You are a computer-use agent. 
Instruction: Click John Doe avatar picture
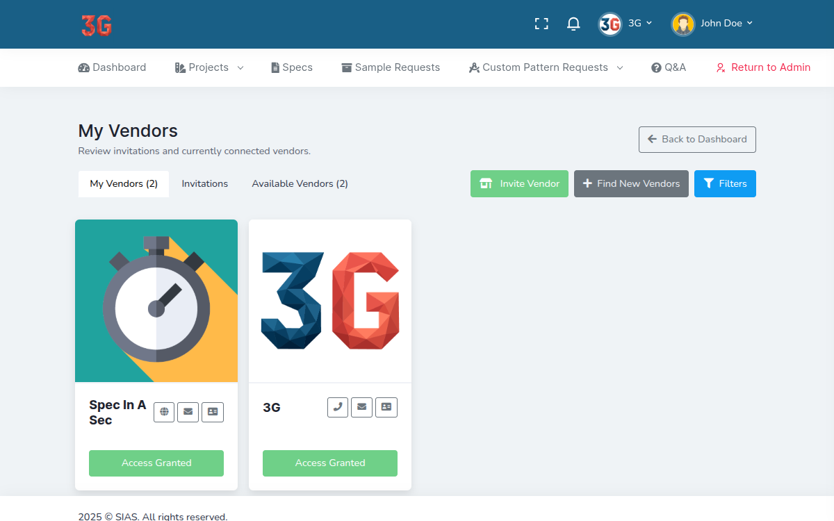tap(683, 24)
